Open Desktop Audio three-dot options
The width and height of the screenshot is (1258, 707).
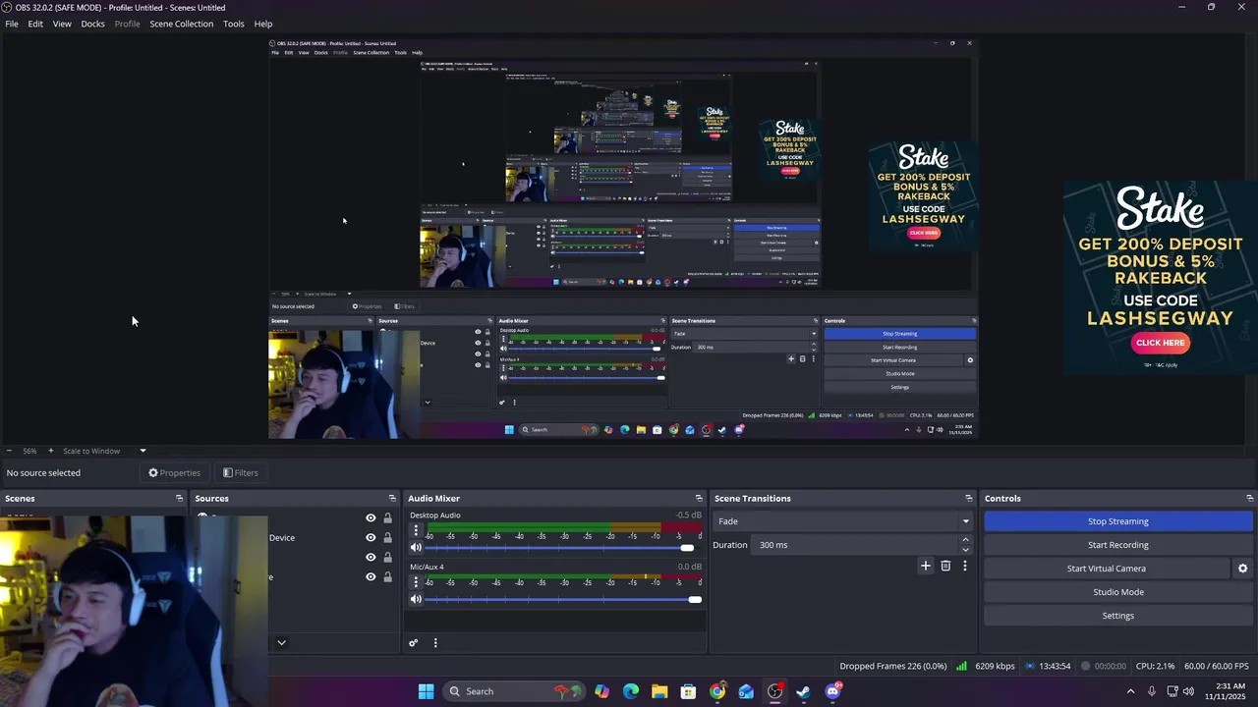(x=416, y=530)
